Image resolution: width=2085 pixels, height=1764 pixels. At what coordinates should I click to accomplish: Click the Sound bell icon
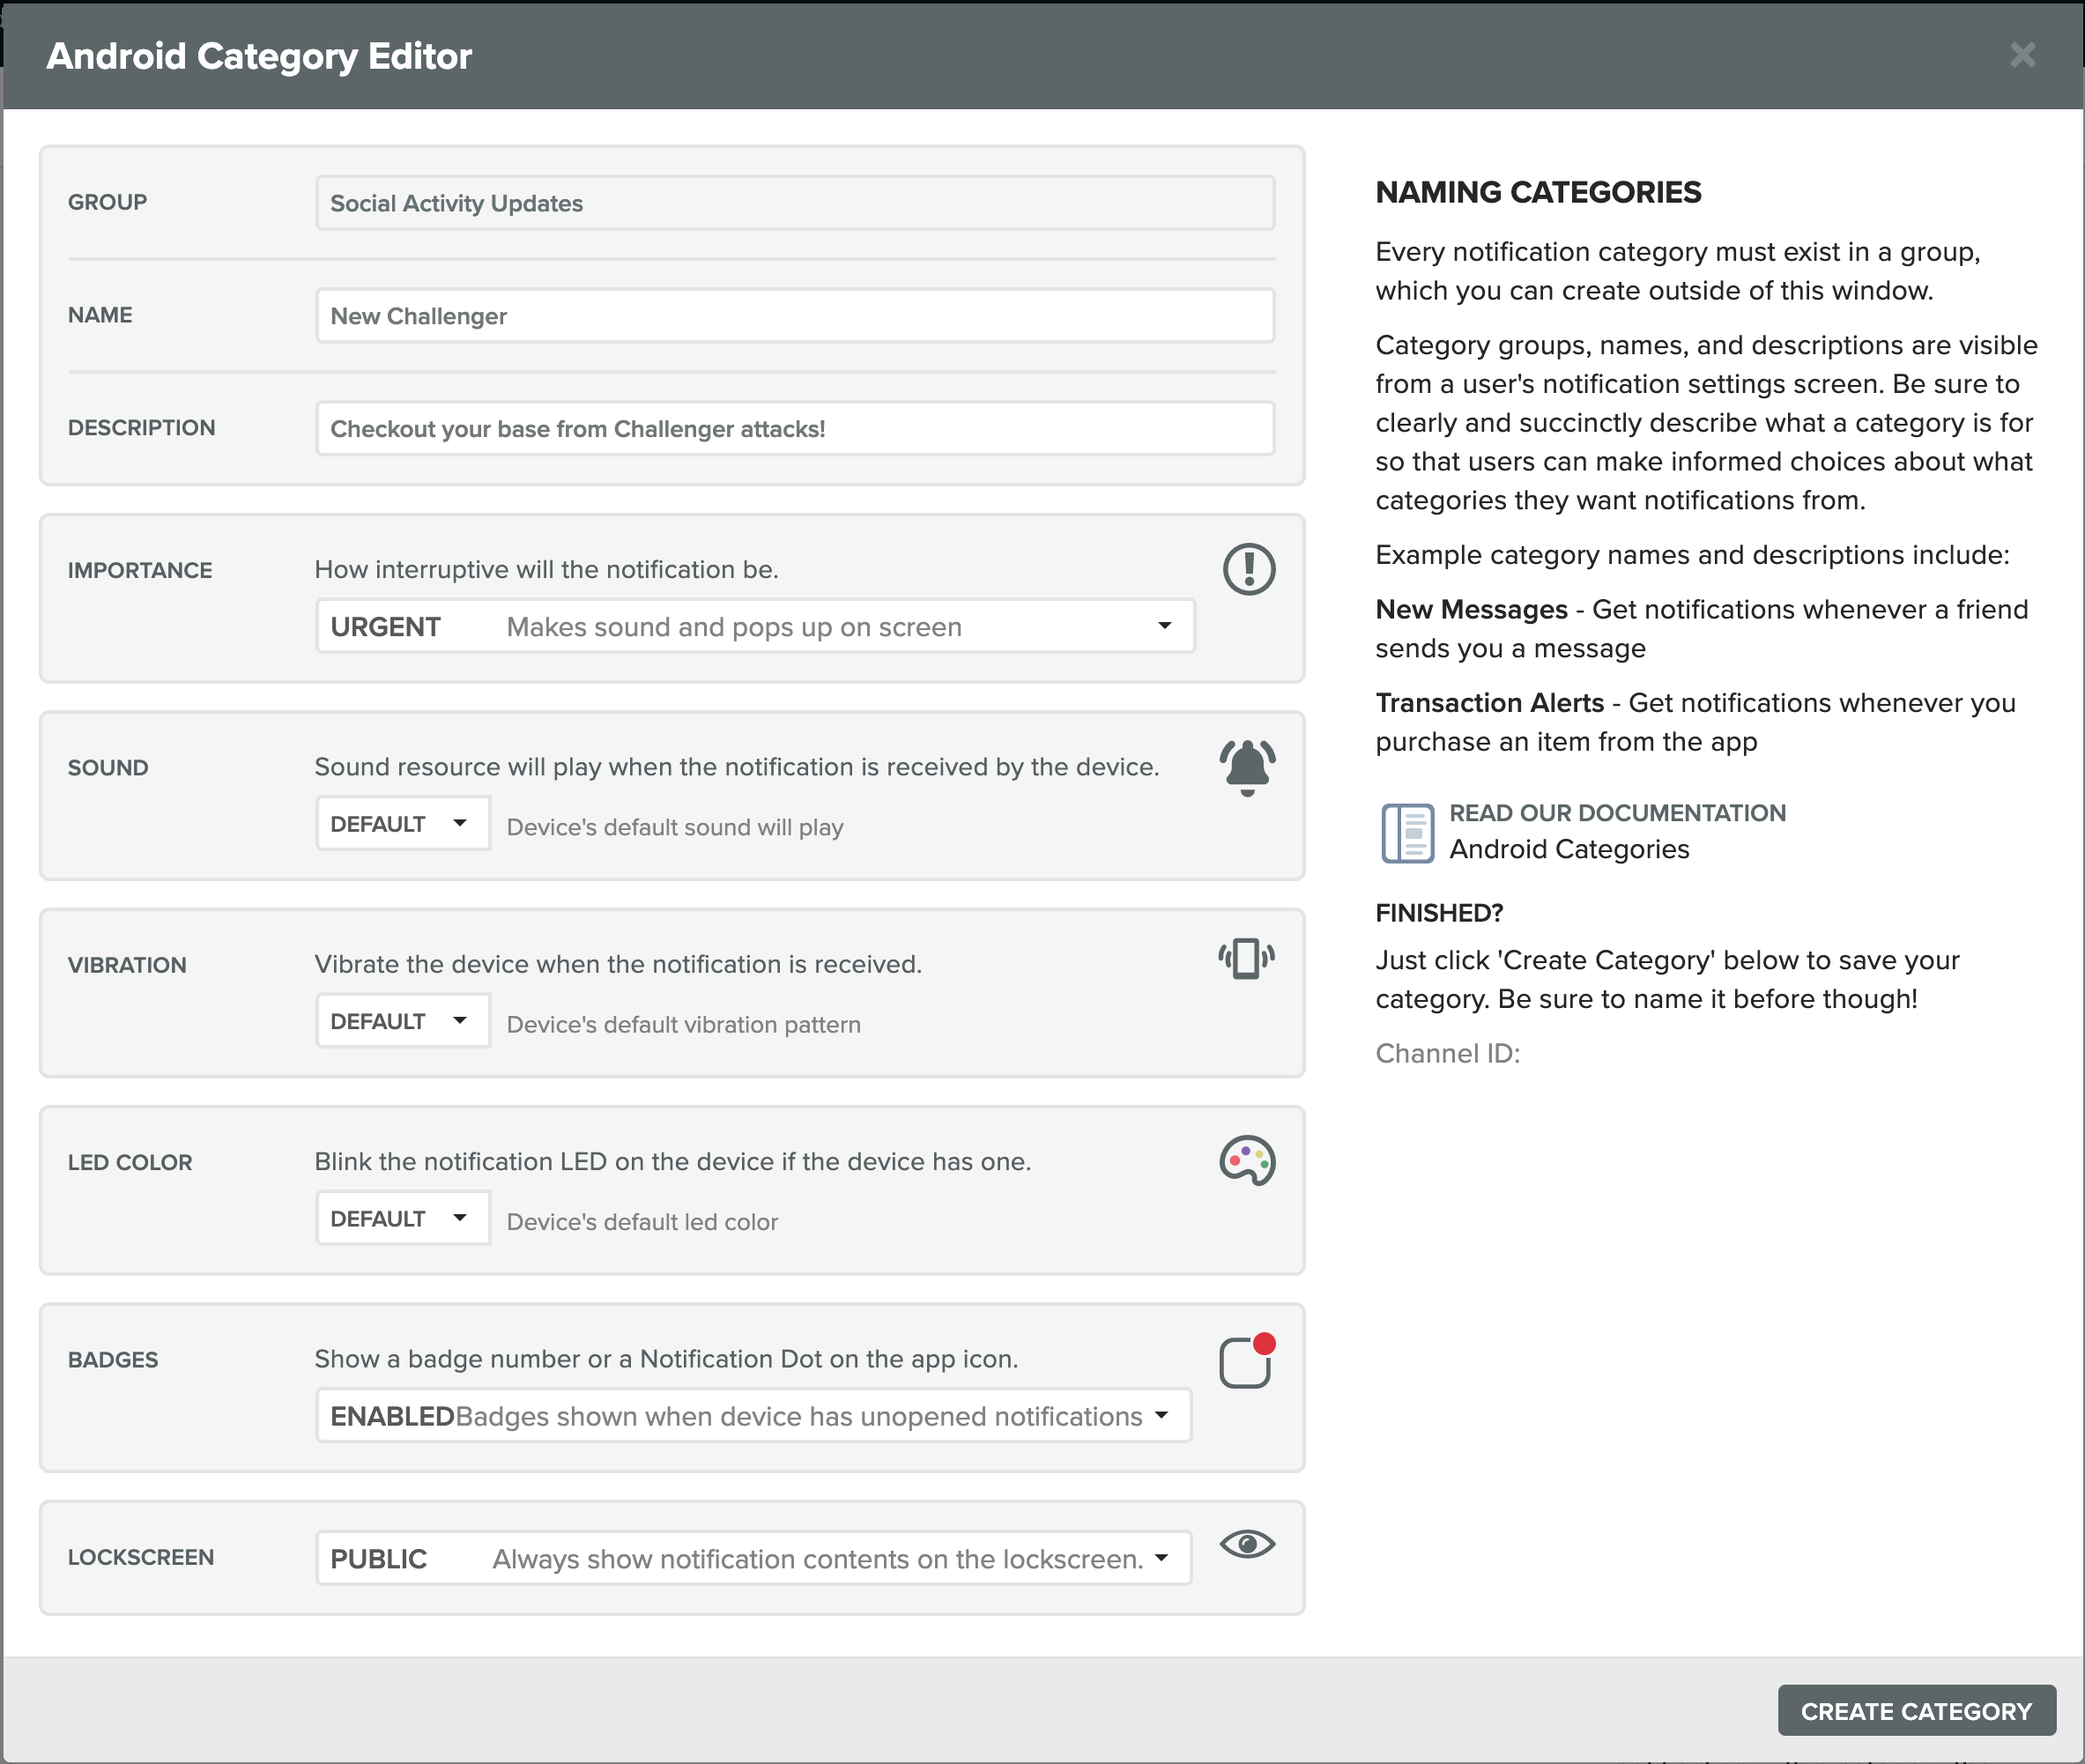click(x=1247, y=767)
